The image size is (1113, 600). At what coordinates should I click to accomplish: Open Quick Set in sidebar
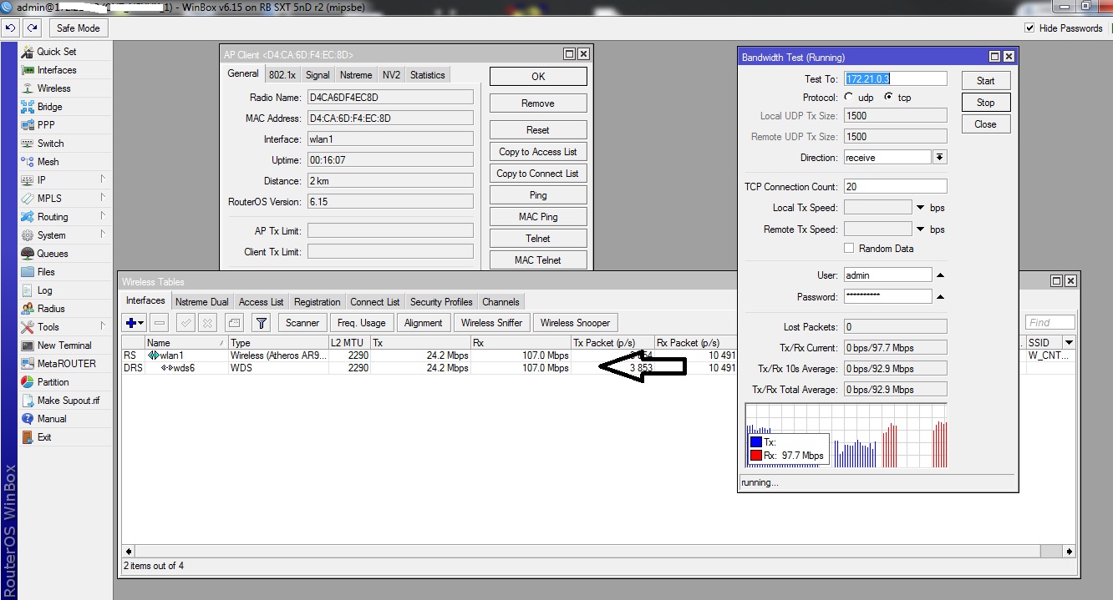56,52
